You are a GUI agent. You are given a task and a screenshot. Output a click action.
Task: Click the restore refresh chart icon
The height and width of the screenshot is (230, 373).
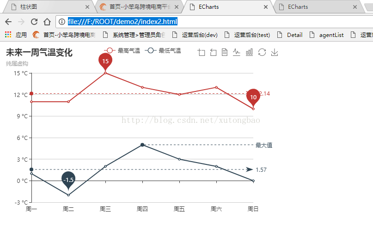(262, 52)
